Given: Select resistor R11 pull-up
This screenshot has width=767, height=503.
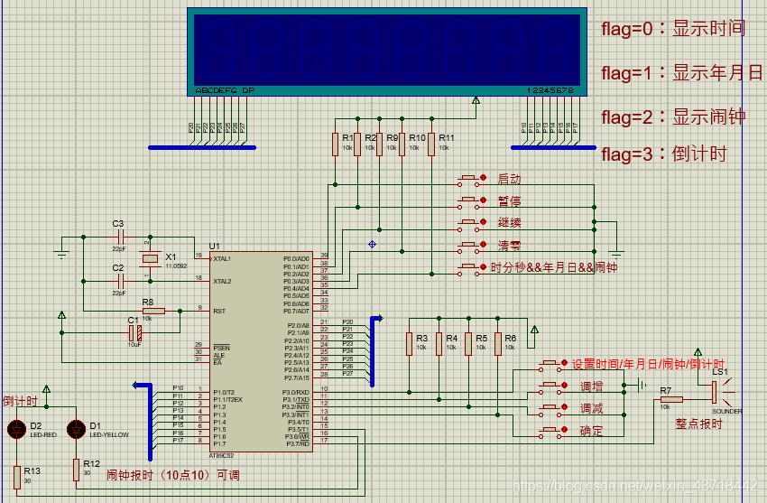Looking at the screenshot, I should [x=431, y=144].
